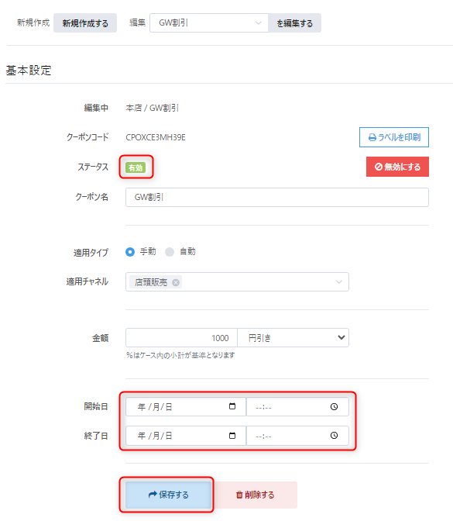453x521 pixels.
Task: Click the 有効 status badge
Action: (136, 167)
